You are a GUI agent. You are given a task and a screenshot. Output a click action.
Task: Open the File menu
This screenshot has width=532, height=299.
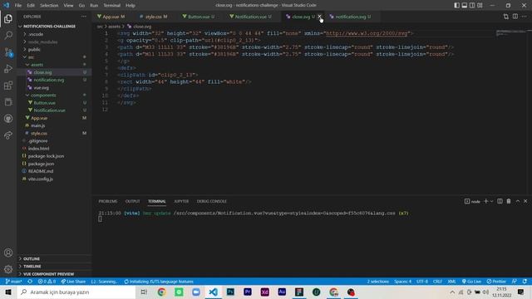[x=18, y=6]
